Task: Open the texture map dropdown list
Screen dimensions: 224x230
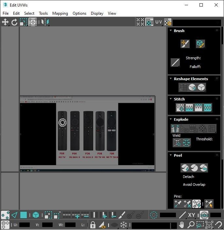Action: (x=197, y=23)
